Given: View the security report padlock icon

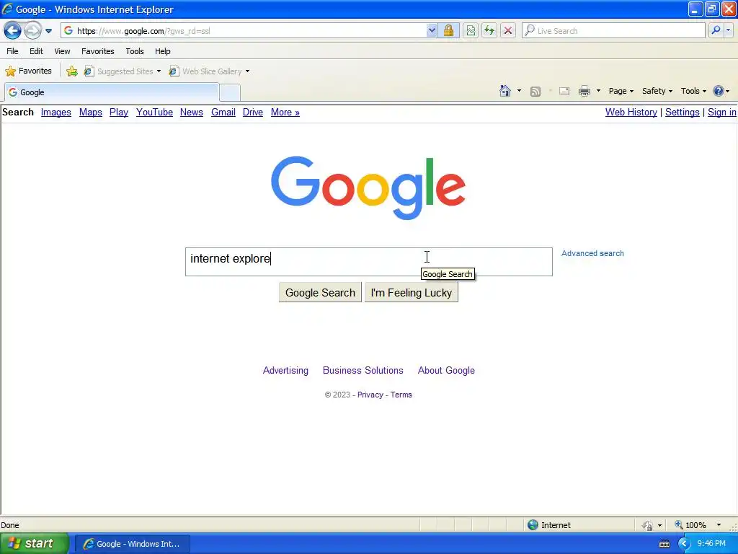Looking at the screenshot, I should click(x=448, y=31).
